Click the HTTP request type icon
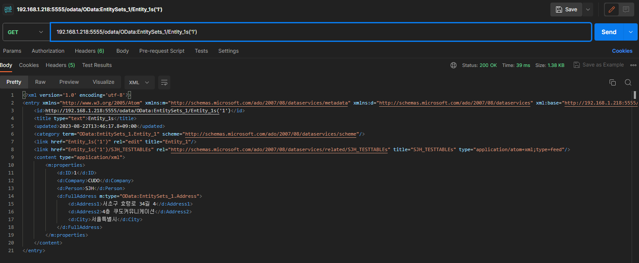The width and height of the screenshot is (639, 263). (x=8, y=10)
